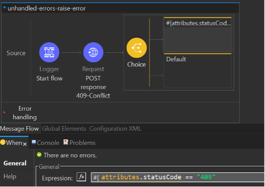Image resolution: width=265 pixels, height=187 pixels.
Task: Select the Help section in properties
Action: 10,176
